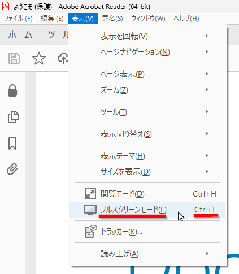Click the save (floppy disk) icon

click(14, 58)
